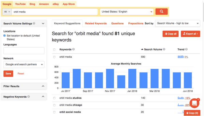Expand the Negative Keywords panel

(43, 97)
